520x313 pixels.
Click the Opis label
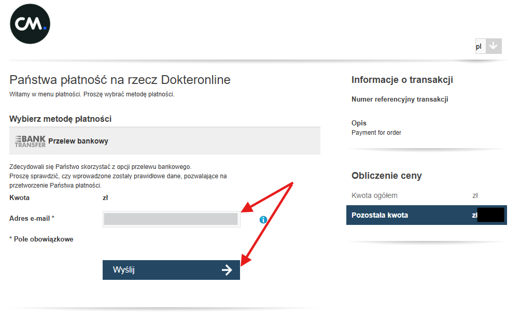[x=359, y=123]
